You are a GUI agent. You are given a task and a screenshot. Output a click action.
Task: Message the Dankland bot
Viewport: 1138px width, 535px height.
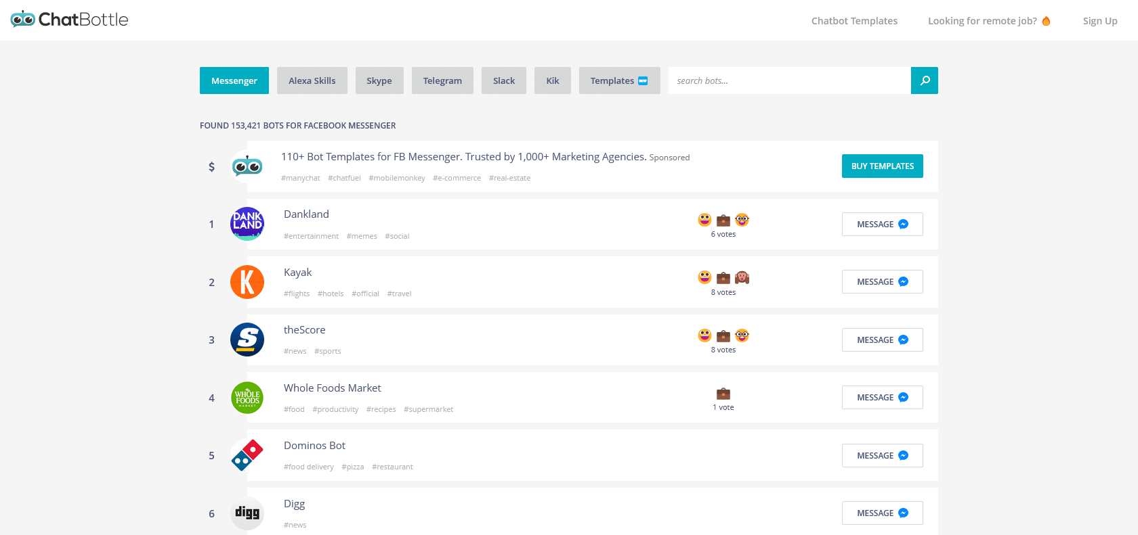coord(883,225)
